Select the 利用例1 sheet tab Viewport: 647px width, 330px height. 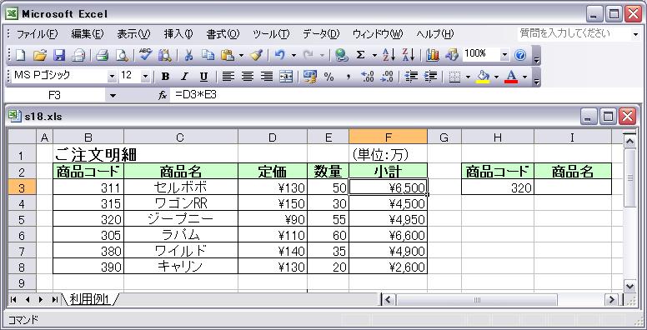pyautogui.click(x=89, y=299)
